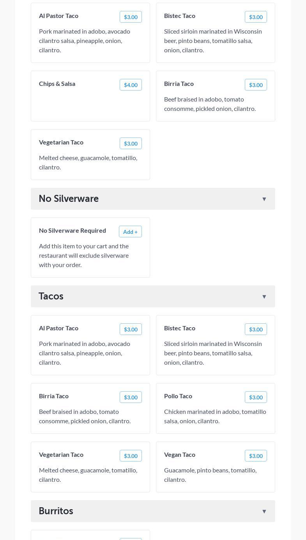The image size is (306, 540).
Task: Click price on Vegetarian Taco above No Silverware
Action: (131, 143)
